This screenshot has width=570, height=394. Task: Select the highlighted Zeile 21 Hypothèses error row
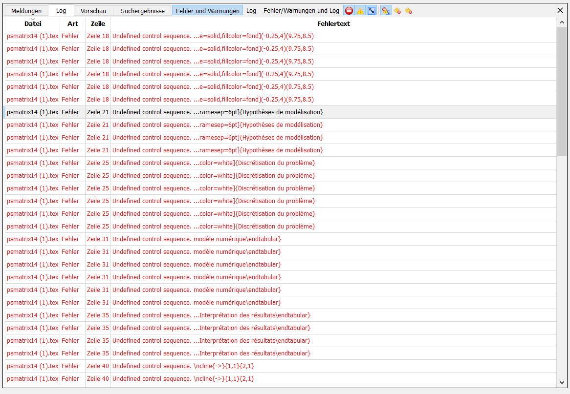[218, 112]
